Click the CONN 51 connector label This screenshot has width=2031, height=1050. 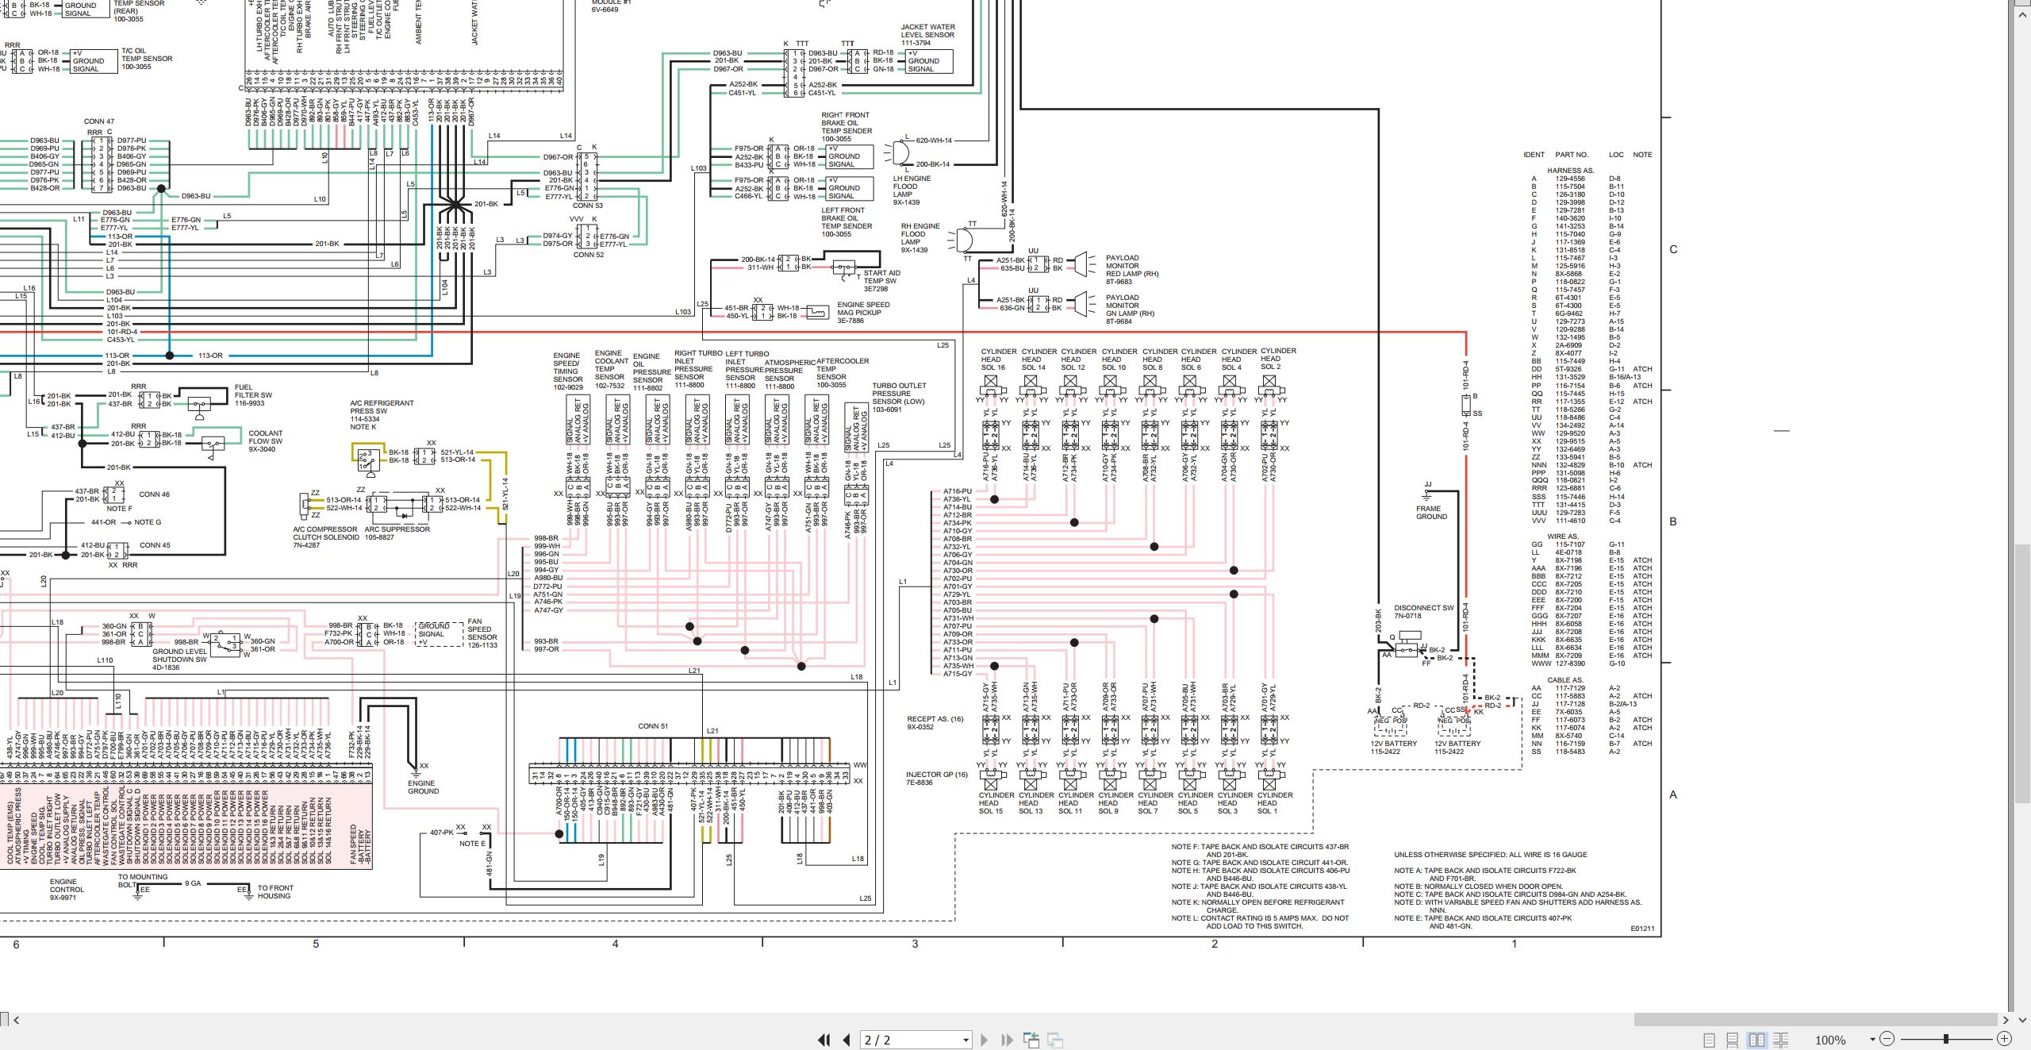point(653,726)
